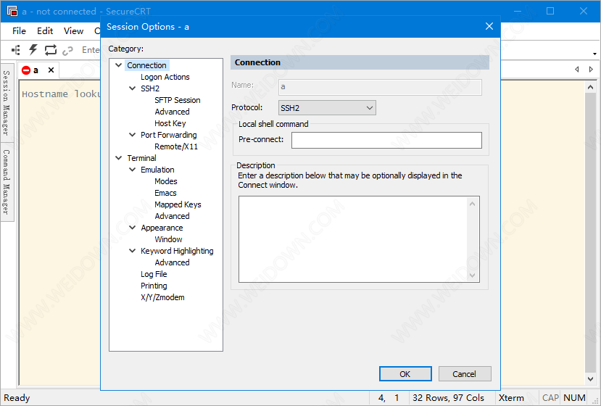This screenshot has height=406, width=601.
Task: Select Advanced under SSH2
Action: pos(172,112)
